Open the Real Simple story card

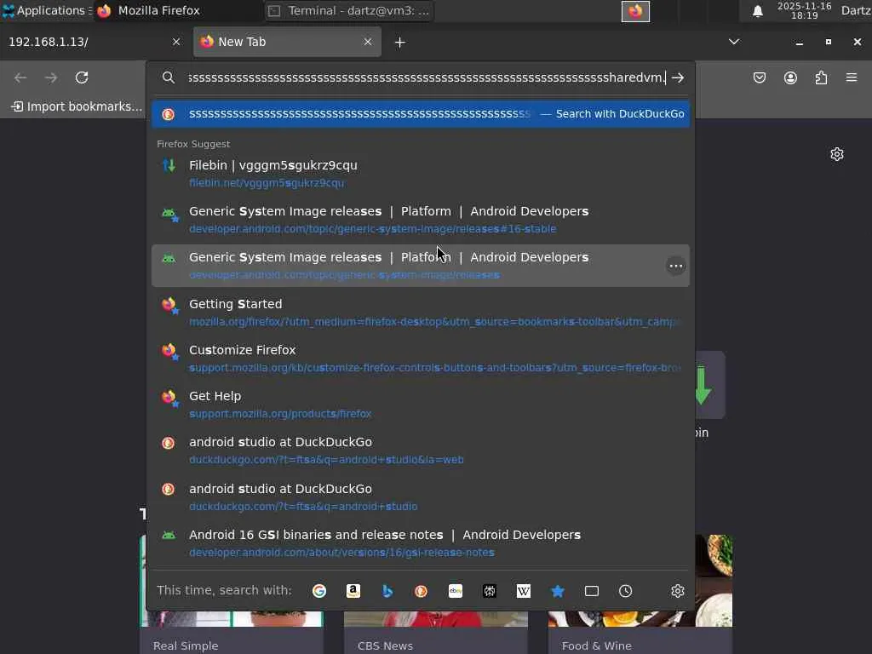pos(232,633)
